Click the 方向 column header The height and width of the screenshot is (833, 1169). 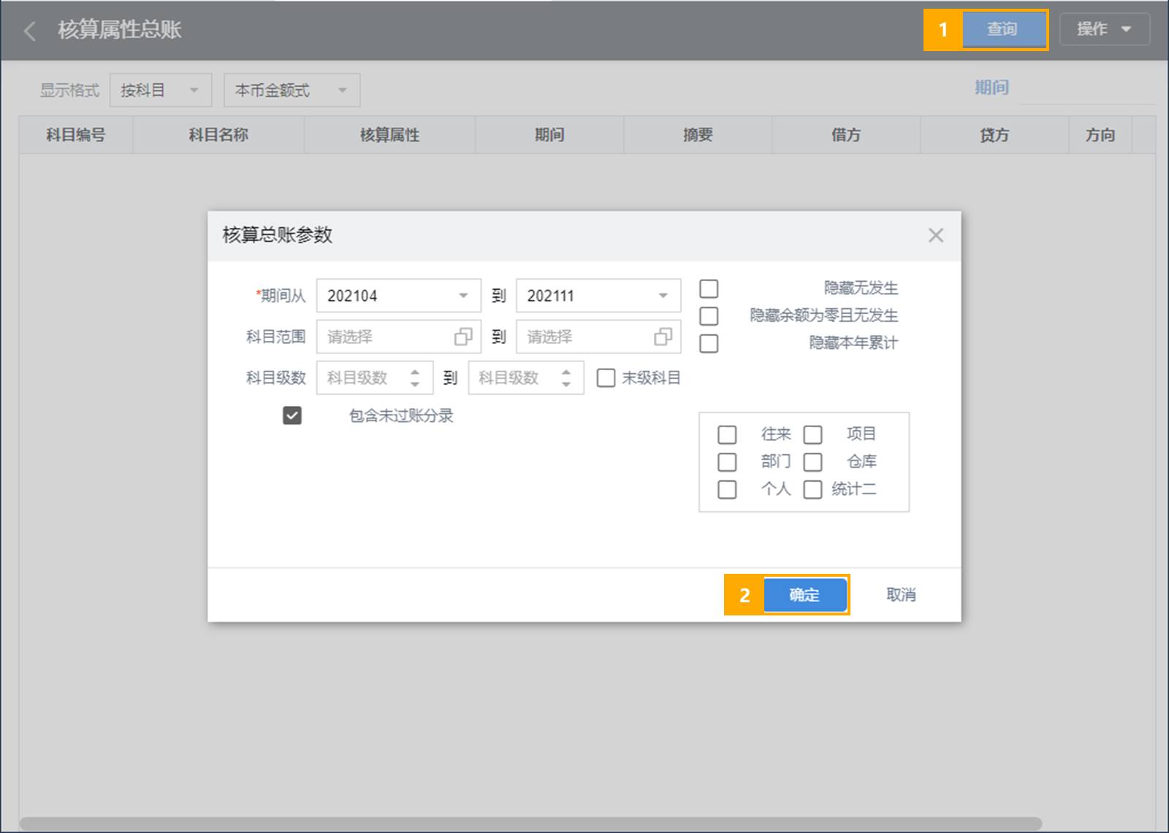click(x=1100, y=135)
